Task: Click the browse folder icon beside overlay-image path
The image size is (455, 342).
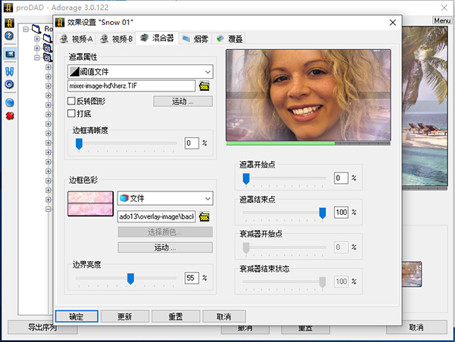Action: 203,216
